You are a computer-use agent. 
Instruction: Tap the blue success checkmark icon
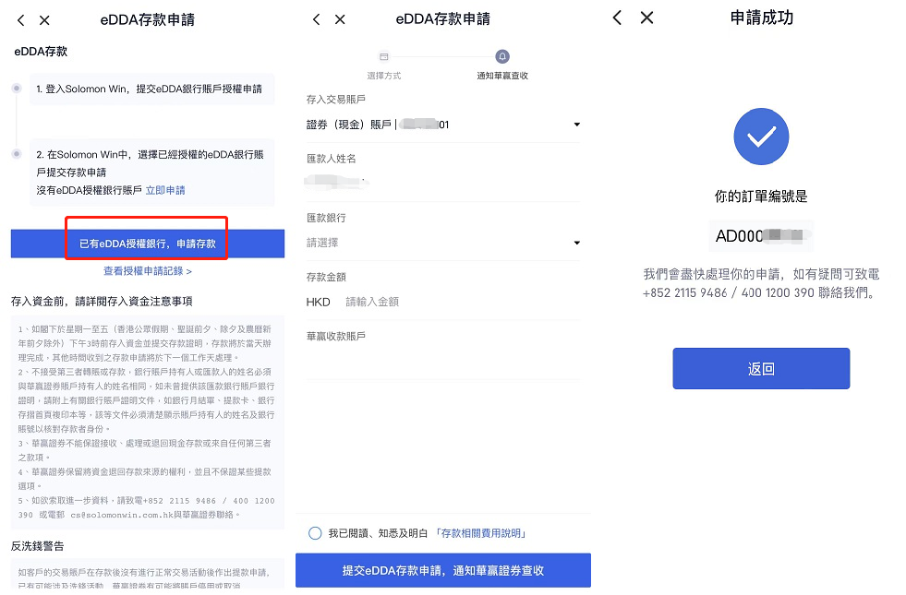pos(761,137)
